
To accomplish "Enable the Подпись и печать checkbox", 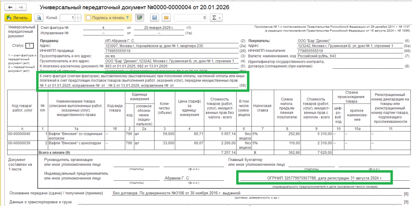I will (89, 18).
